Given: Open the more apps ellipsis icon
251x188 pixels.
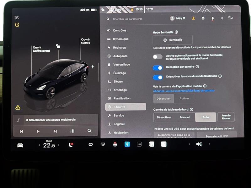Looking at the screenshot, I should (x=139, y=144).
